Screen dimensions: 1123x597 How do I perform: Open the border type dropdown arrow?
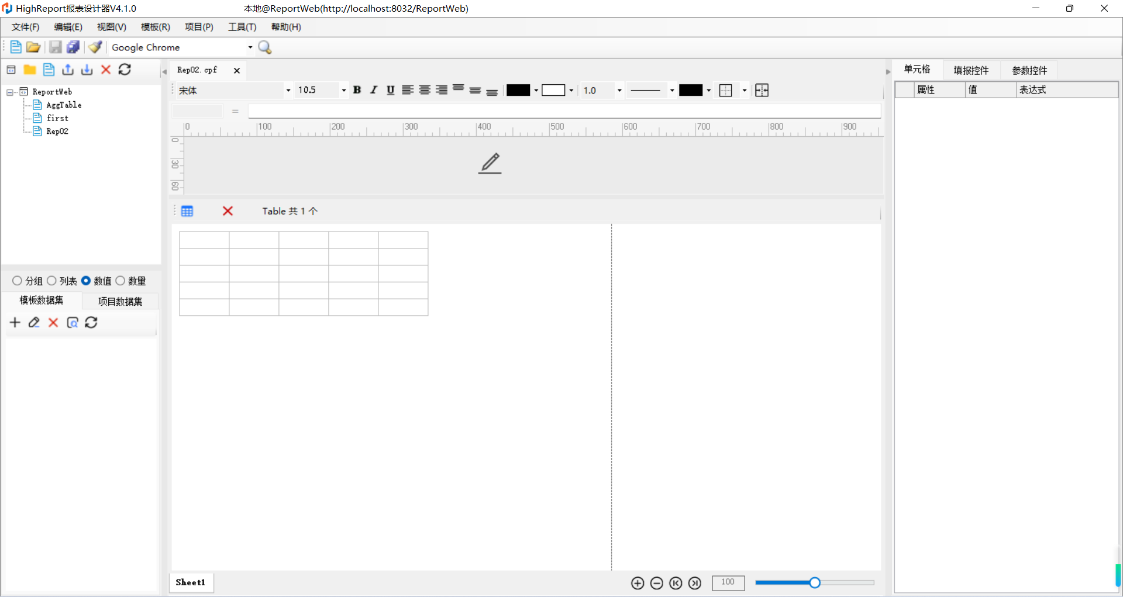pyautogui.click(x=744, y=90)
